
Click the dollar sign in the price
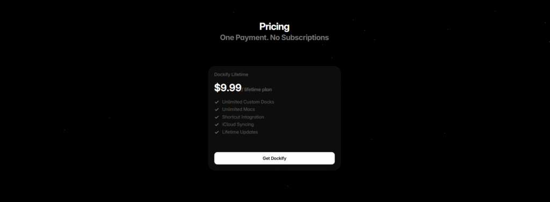(217, 87)
